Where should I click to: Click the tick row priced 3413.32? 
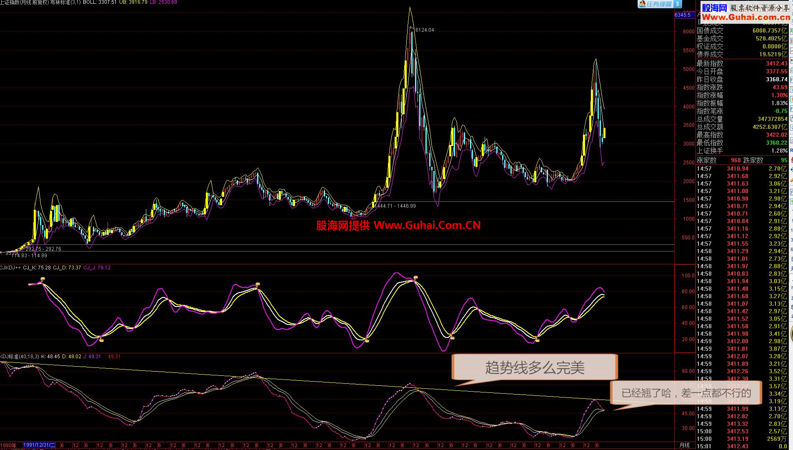(742, 424)
